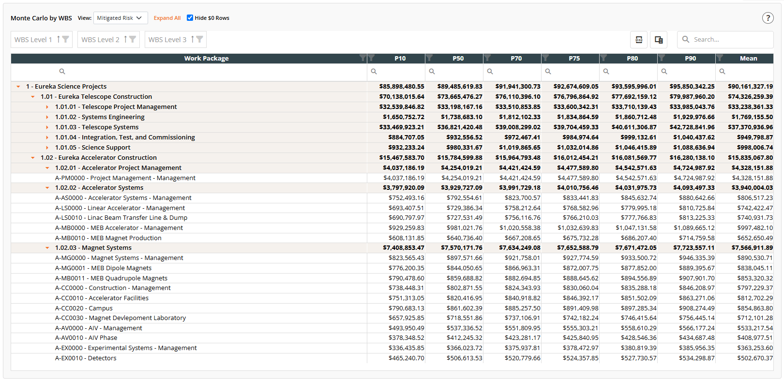Export the grid to XLSX file
Viewport: 784px width, 383px height.
639,40
